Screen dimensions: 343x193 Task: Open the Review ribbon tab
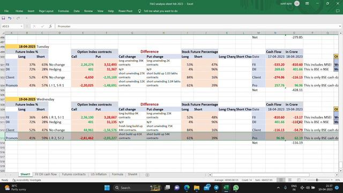[88, 11]
